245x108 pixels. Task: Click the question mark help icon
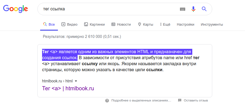pos(107,101)
